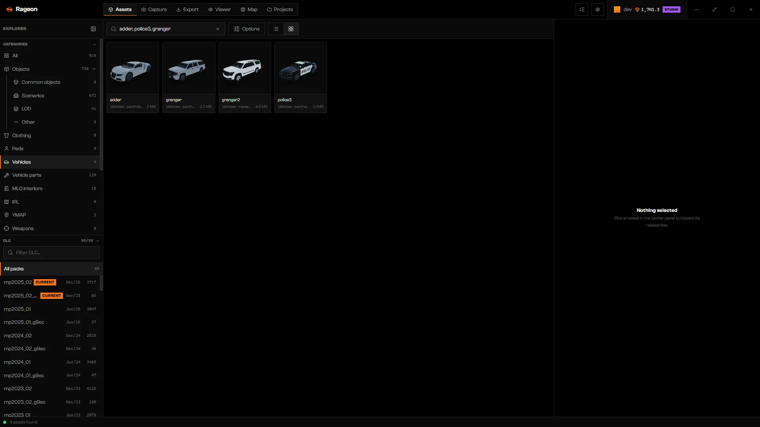Screen dimensions: 760x427
Task: Select the Vehicle parts category
Action: (x=50, y=175)
